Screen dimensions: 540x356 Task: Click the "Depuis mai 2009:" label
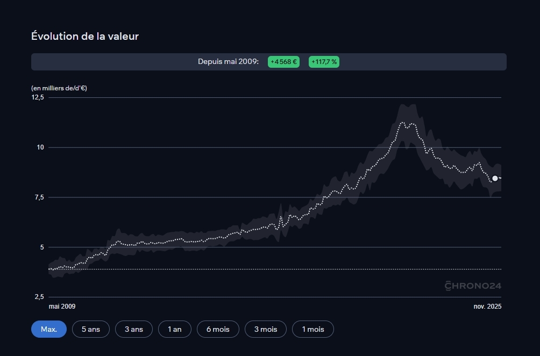click(x=228, y=62)
